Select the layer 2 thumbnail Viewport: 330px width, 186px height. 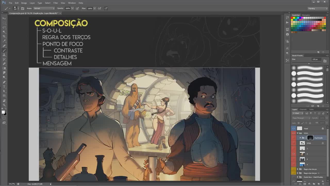coord(302,154)
